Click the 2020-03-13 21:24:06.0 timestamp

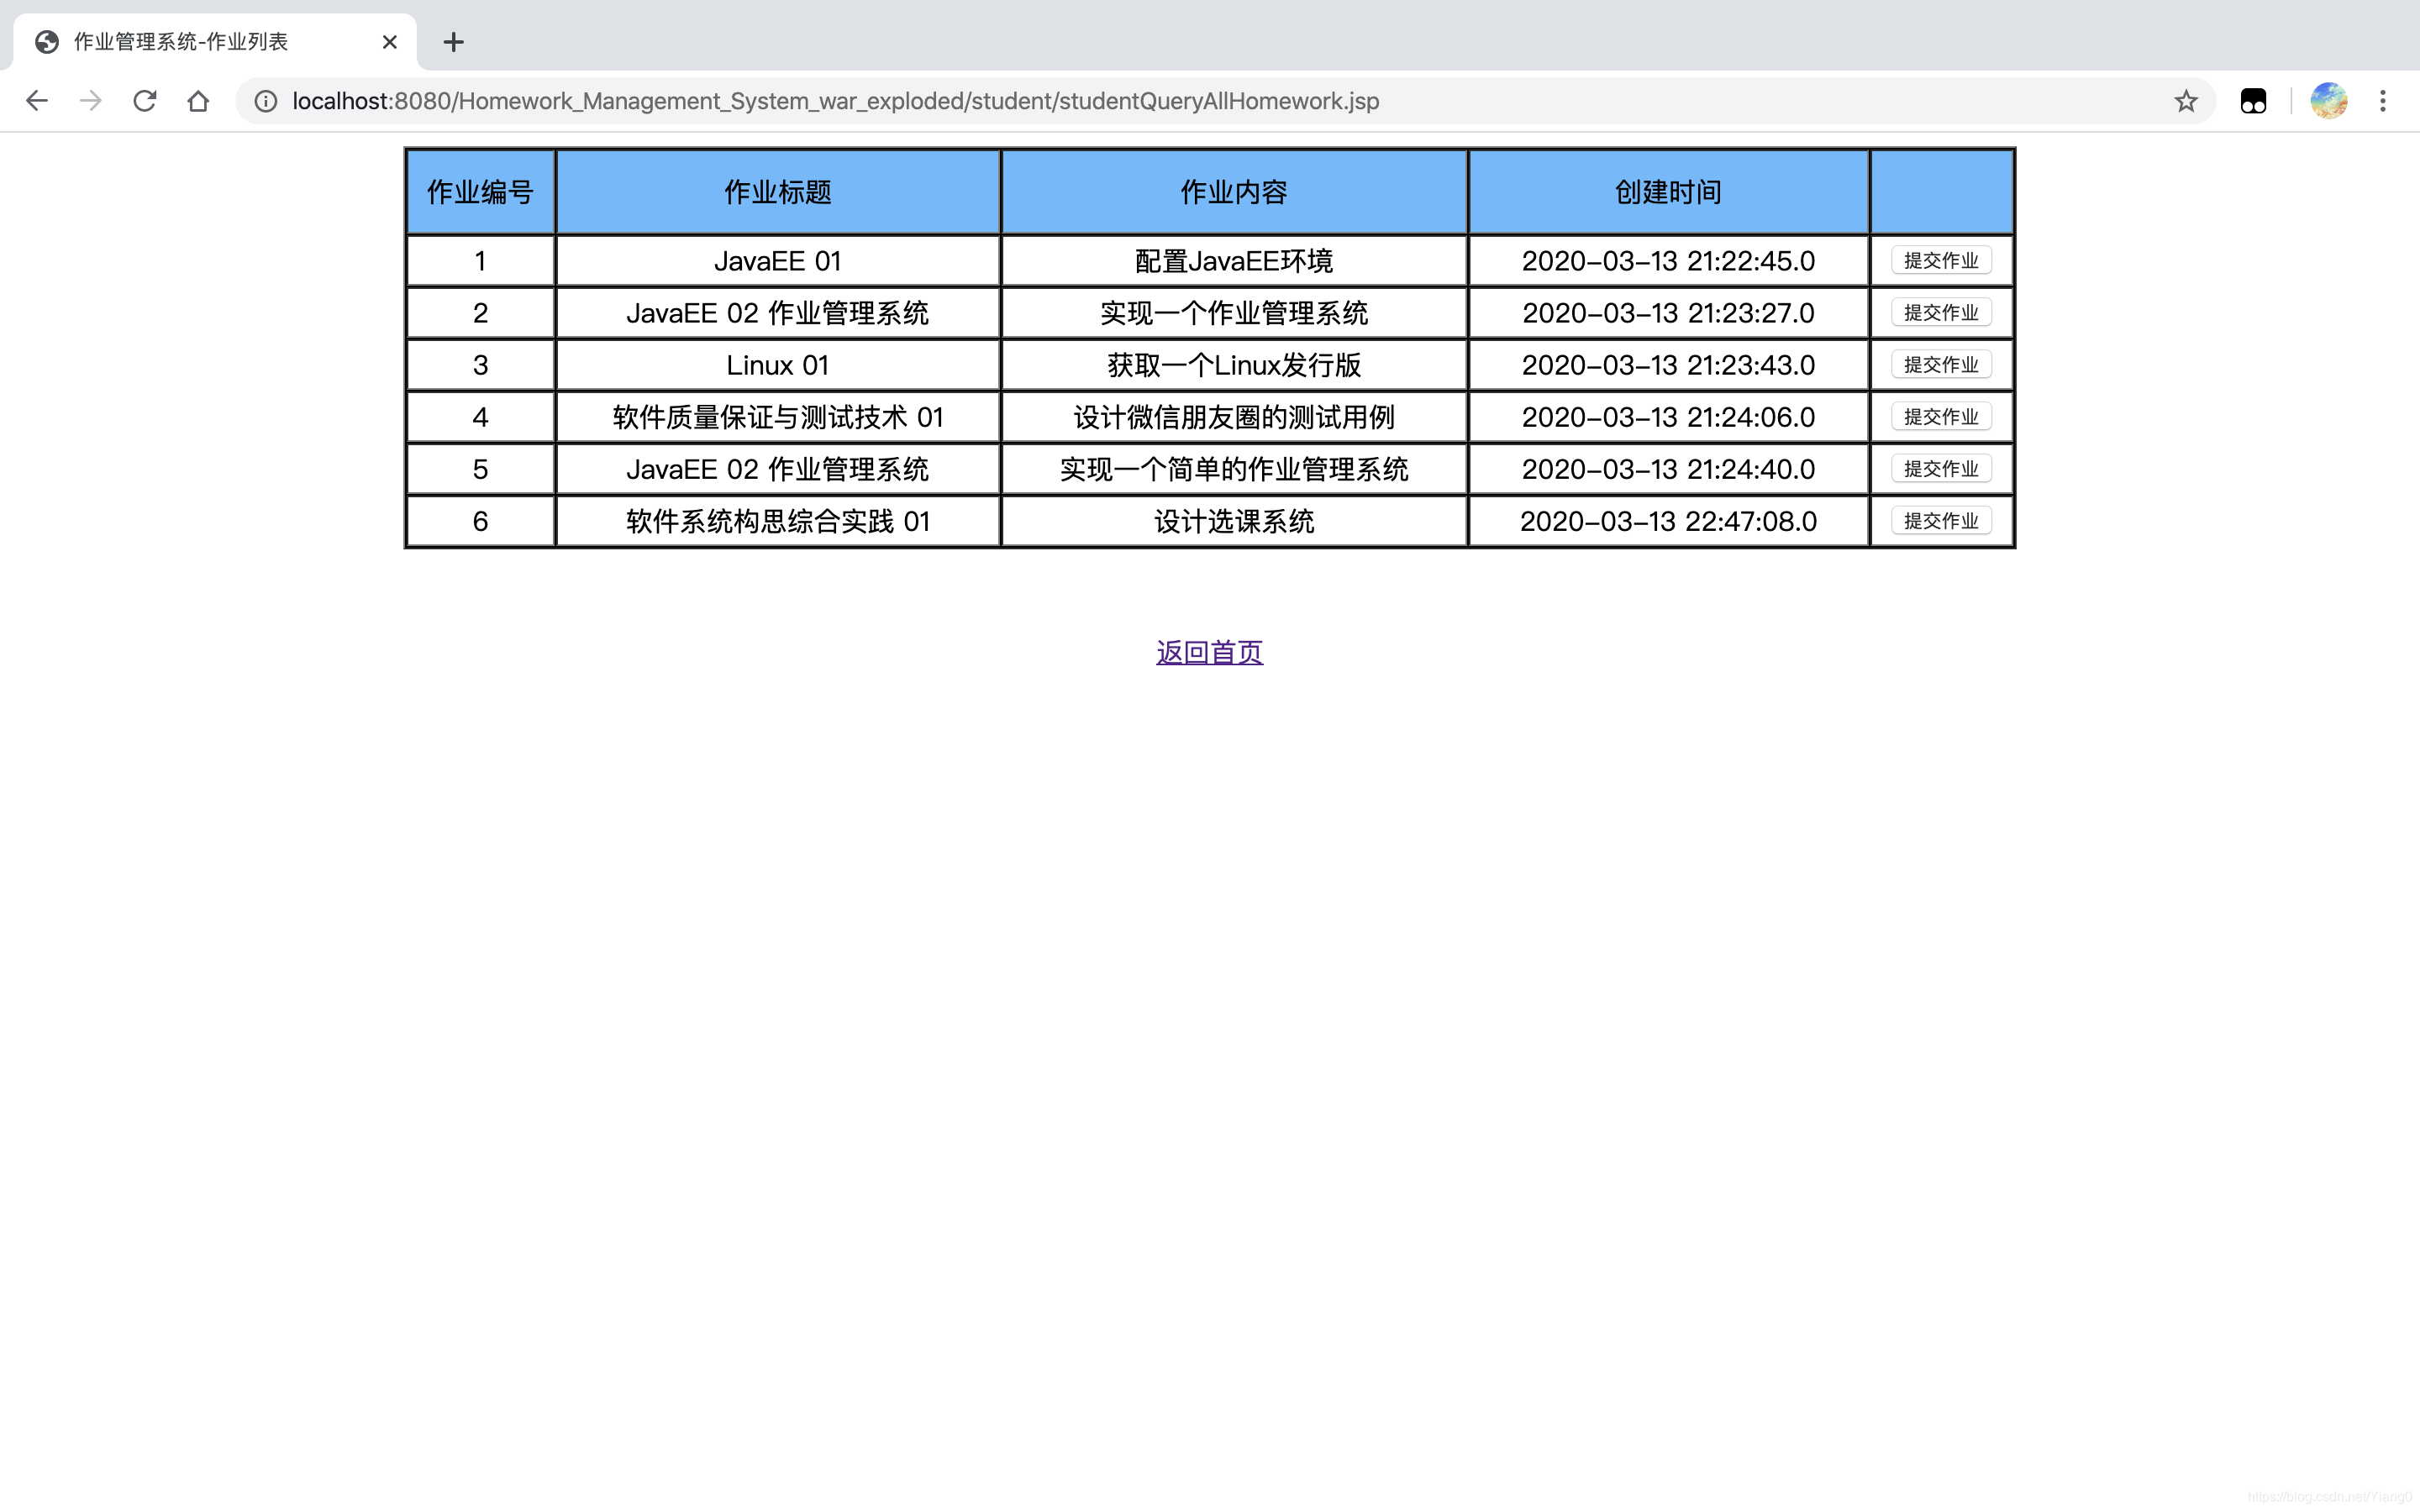point(1668,417)
